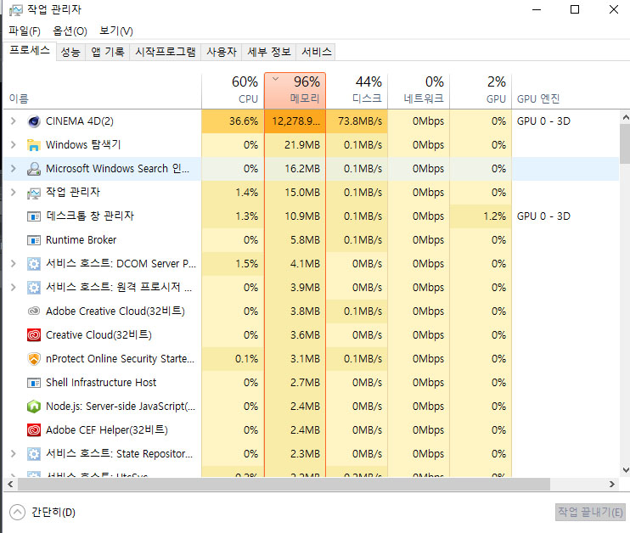
Task: Switch to the 사용자 tab
Action: pos(222,52)
